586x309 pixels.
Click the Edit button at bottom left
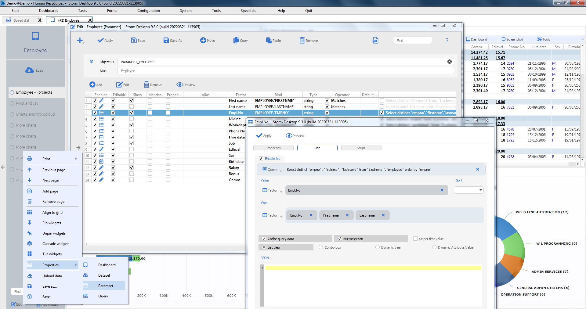coord(16,304)
